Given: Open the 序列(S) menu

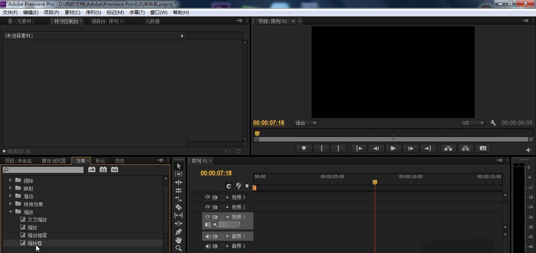Looking at the screenshot, I should (93, 12).
